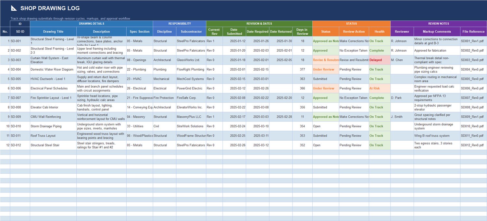Select the SD012_Rev0.pdf file reference
The width and height of the screenshot is (487, 221).
473,145
